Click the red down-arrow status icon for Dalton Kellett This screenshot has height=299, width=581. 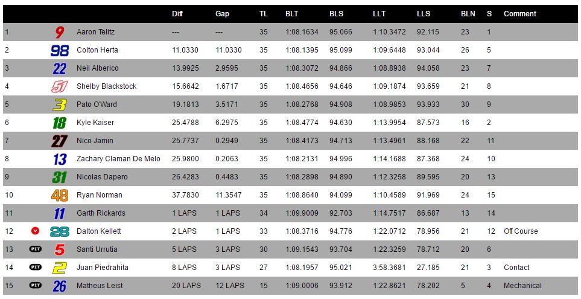click(x=35, y=231)
